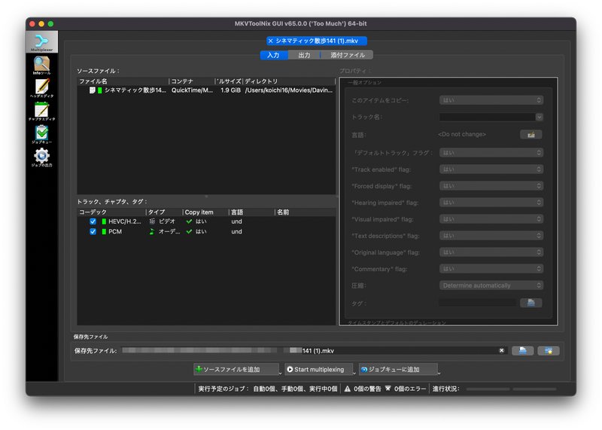
Task: Click the タグ path text field
Action: point(477,303)
